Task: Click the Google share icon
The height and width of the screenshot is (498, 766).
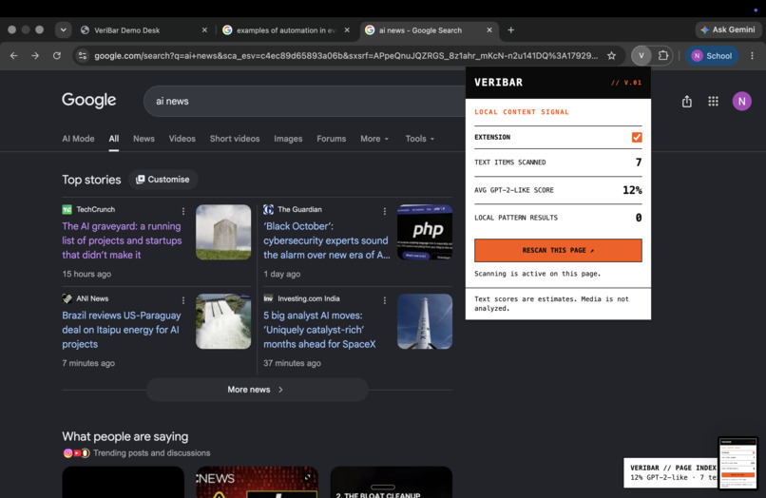Action: 687,101
